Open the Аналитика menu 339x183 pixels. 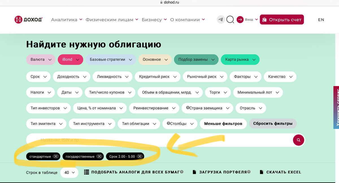pos(64,20)
